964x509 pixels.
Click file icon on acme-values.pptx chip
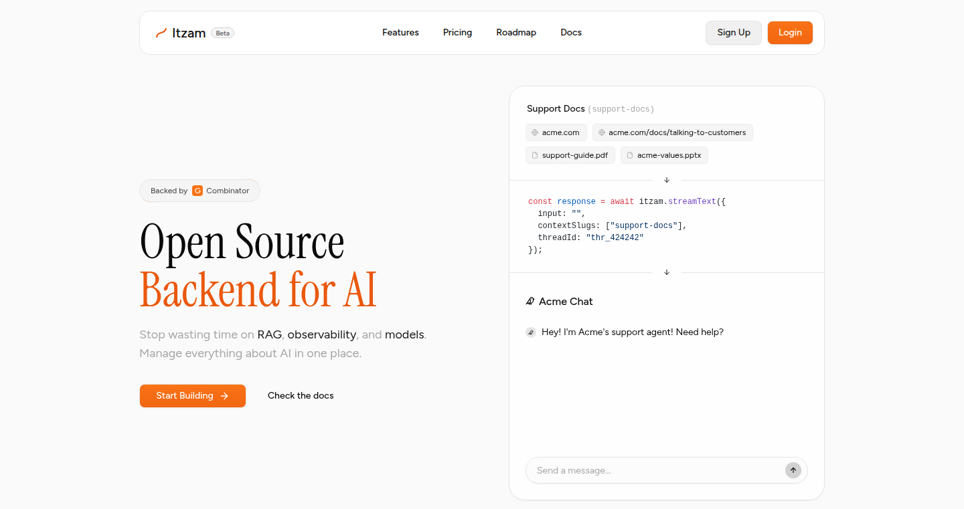coord(630,155)
